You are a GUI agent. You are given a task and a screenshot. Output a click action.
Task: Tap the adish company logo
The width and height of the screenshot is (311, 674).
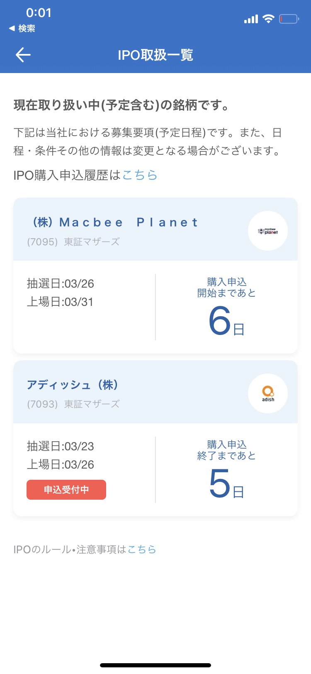click(x=268, y=393)
